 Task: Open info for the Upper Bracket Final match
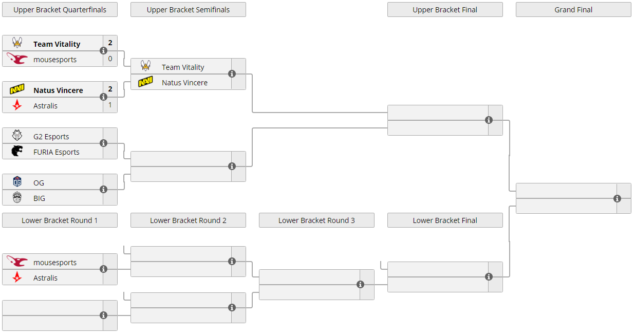pos(489,120)
